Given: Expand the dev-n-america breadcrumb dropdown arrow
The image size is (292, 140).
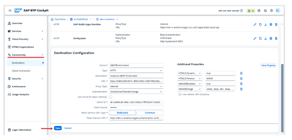Looking at the screenshot, I should [x=117, y=19].
